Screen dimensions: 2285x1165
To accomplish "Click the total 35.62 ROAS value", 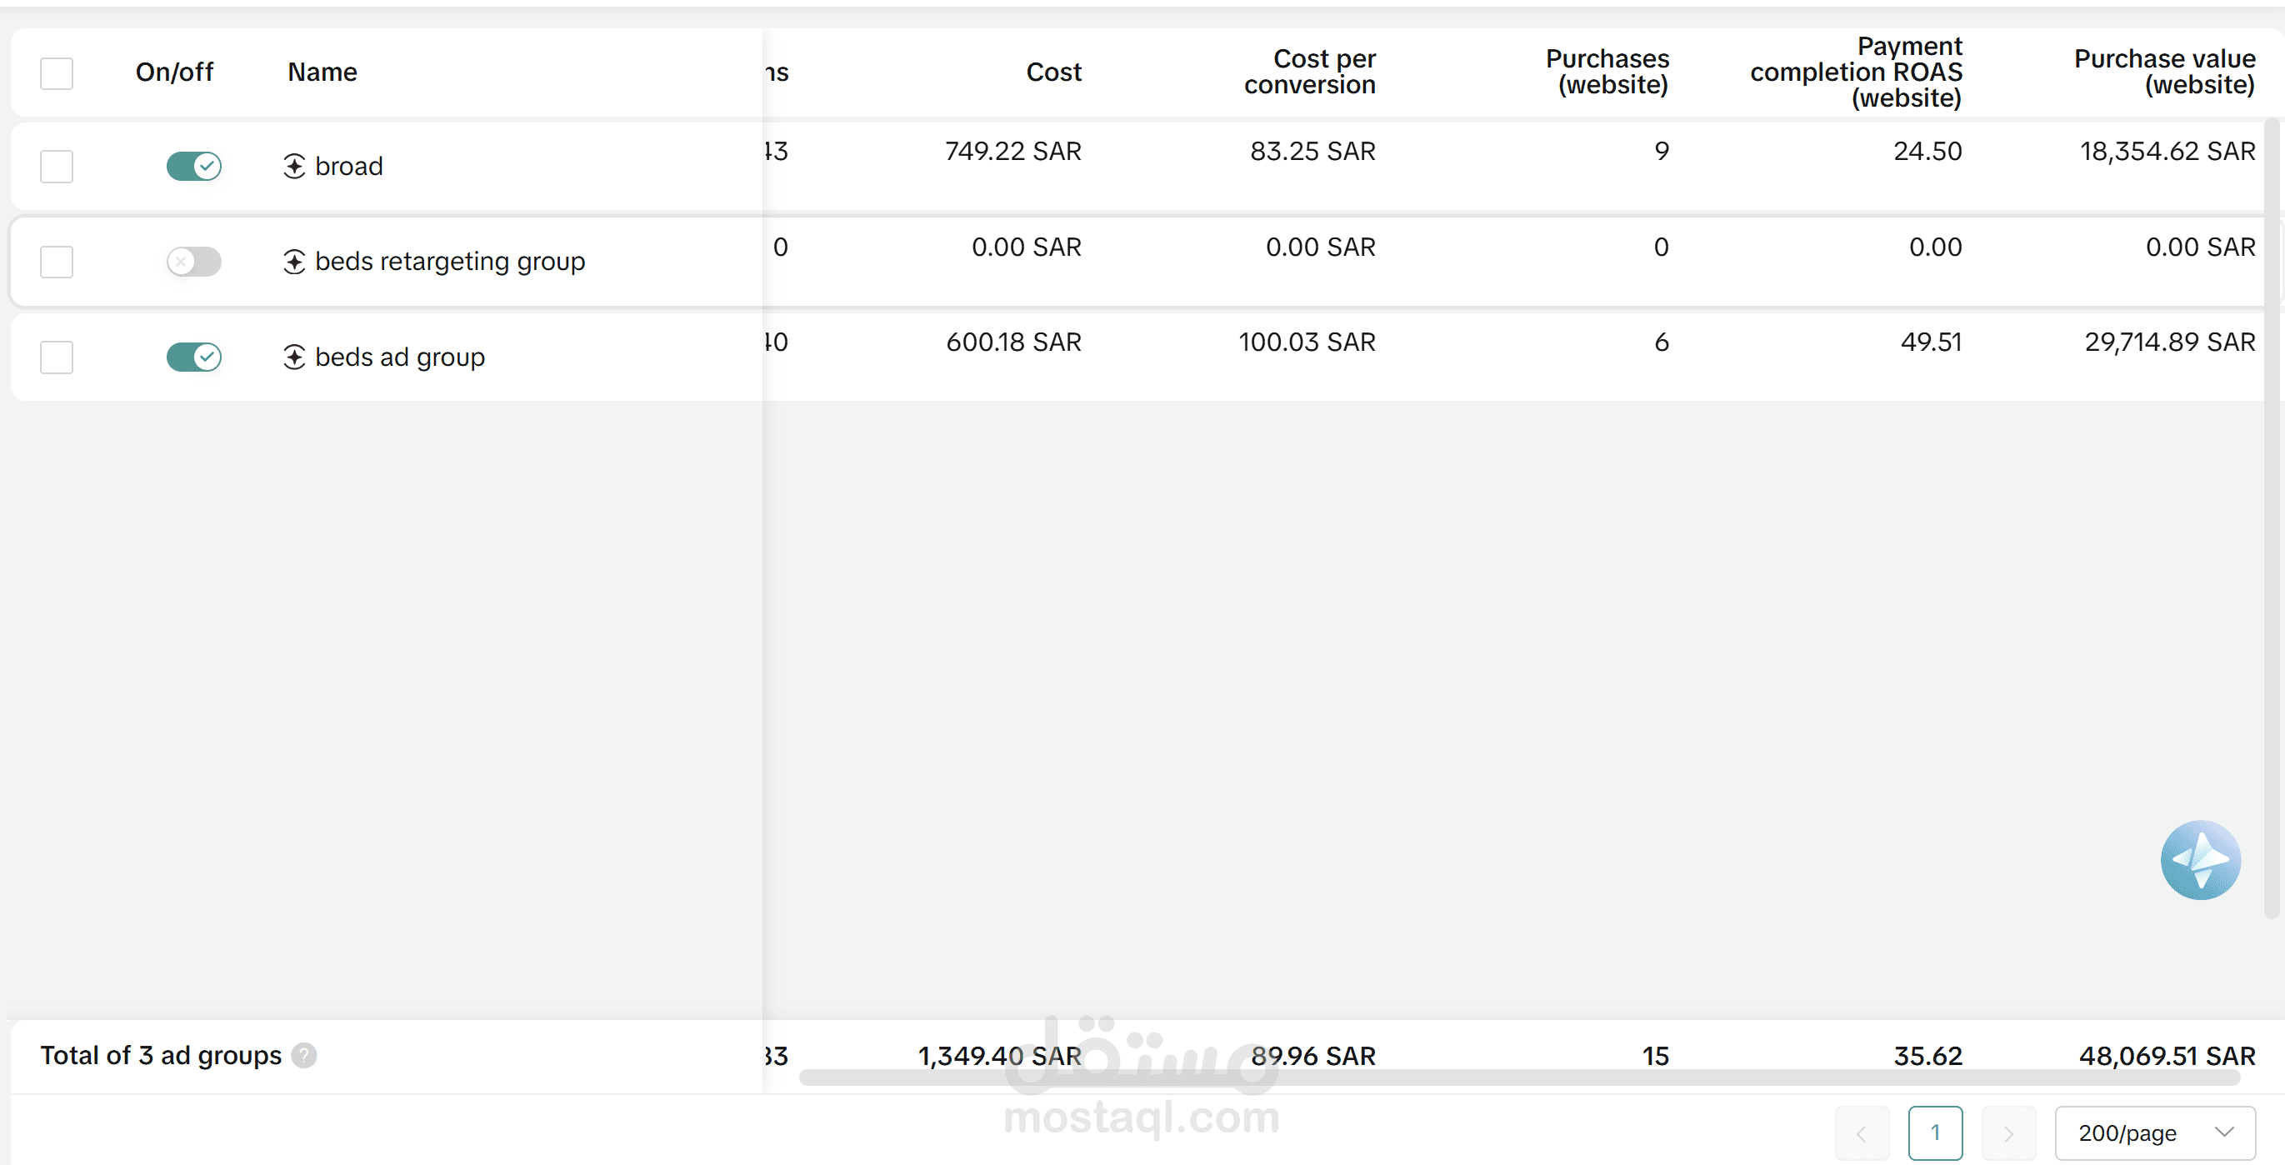I will (1927, 1056).
